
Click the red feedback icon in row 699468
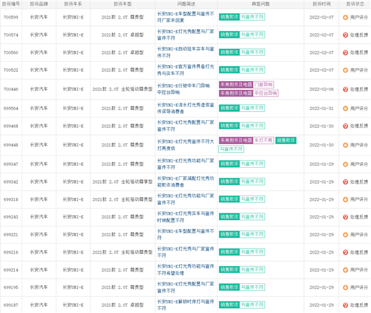click(346, 126)
